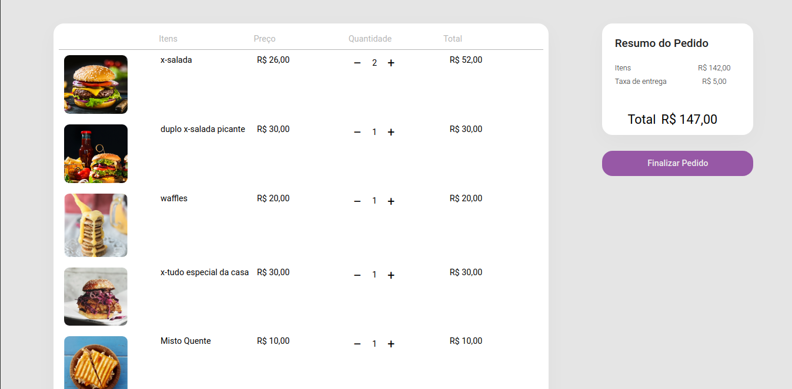
Task: Click the Quantidade column header
Action: pyautogui.click(x=370, y=39)
